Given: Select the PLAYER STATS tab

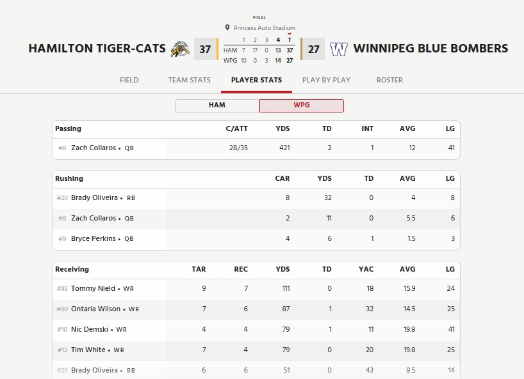Looking at the screenshot, I should click(x=256, y=80).
